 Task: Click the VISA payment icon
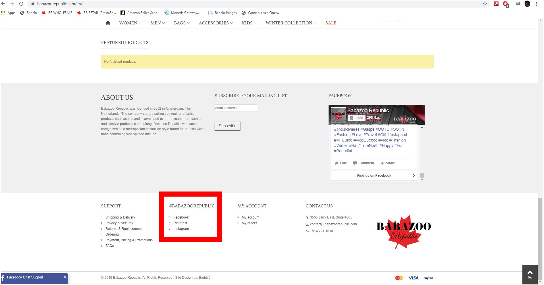point(414,278)
